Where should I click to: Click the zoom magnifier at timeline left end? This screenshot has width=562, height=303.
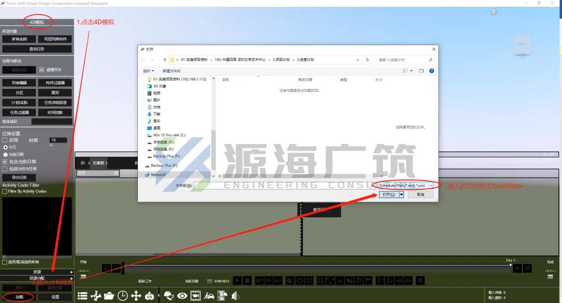point(106,268)
